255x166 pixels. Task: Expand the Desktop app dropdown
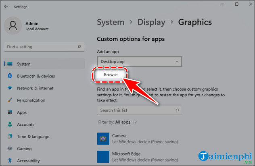(139, 62)
